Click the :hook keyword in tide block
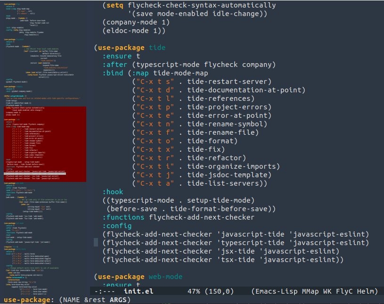 click(x=113, y=192)
